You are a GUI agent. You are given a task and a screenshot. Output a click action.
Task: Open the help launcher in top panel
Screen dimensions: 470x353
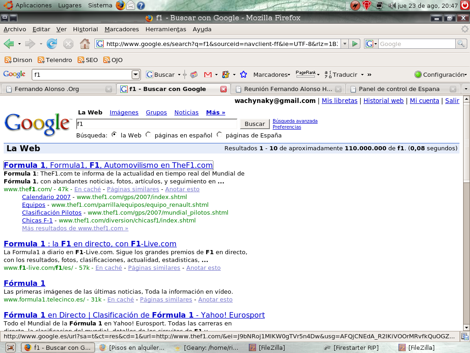tap(140, 6)
